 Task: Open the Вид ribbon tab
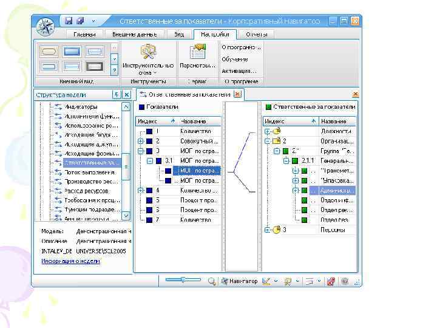(x=179, y=35)
